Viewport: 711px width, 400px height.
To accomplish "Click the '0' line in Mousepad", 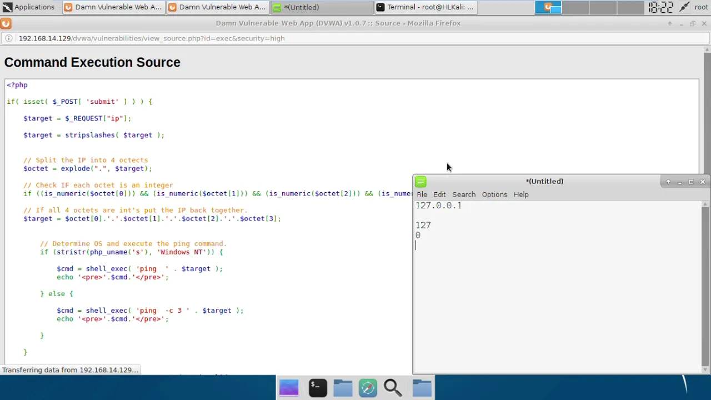I will [418, 236].
